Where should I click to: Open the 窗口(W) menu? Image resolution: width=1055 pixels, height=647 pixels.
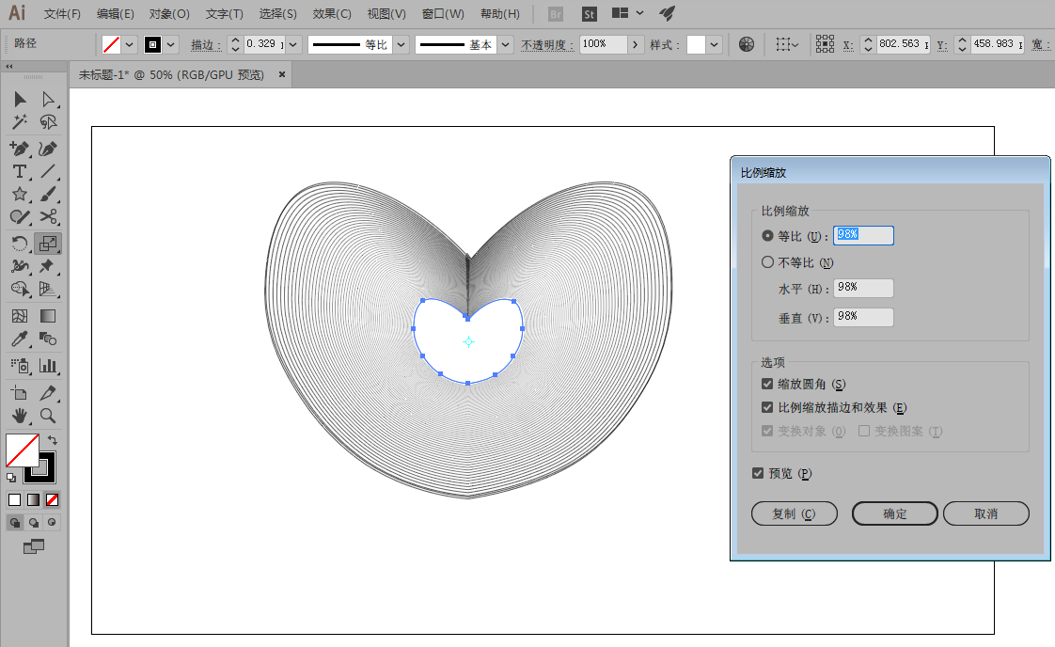[443, 14]
